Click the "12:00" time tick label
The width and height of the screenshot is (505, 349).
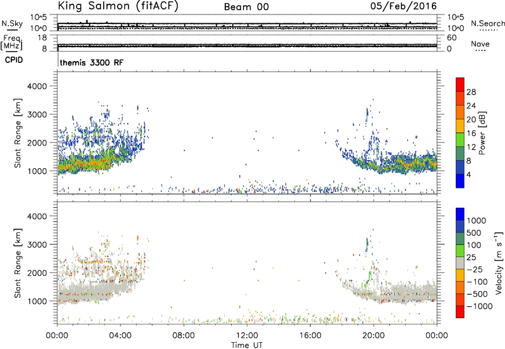click(247, 336)
